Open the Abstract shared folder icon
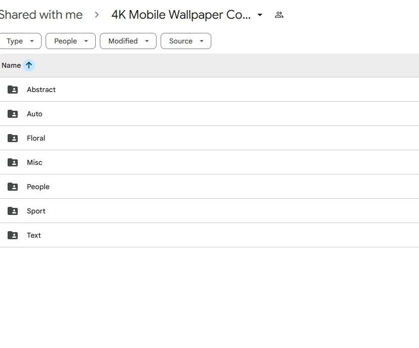Screen dimensions: 419x348 [x=12, y=90]
